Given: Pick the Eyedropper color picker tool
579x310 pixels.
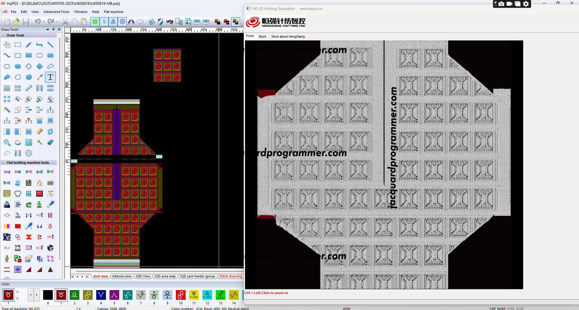Looking at the screenshot, I should click(x=39, y=77).
